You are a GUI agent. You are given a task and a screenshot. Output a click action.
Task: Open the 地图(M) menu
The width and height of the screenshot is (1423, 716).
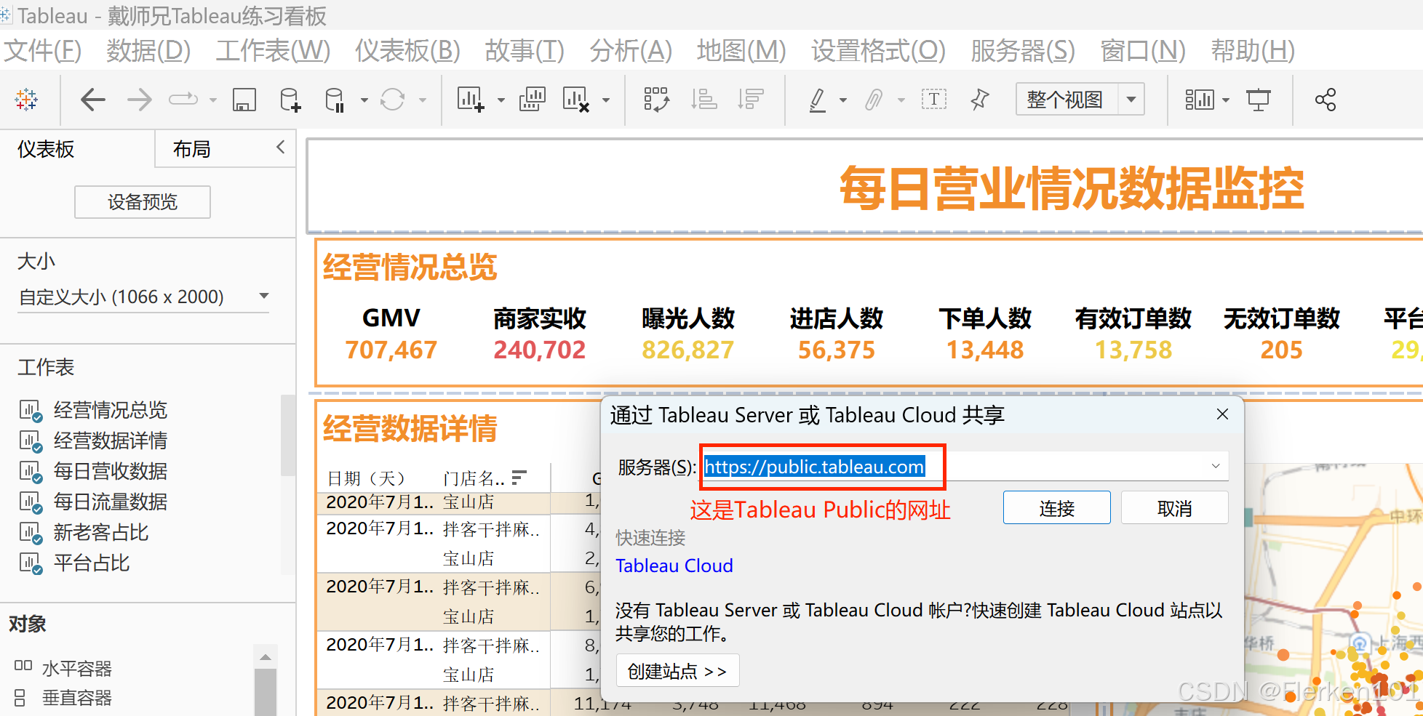click(741, 51)
